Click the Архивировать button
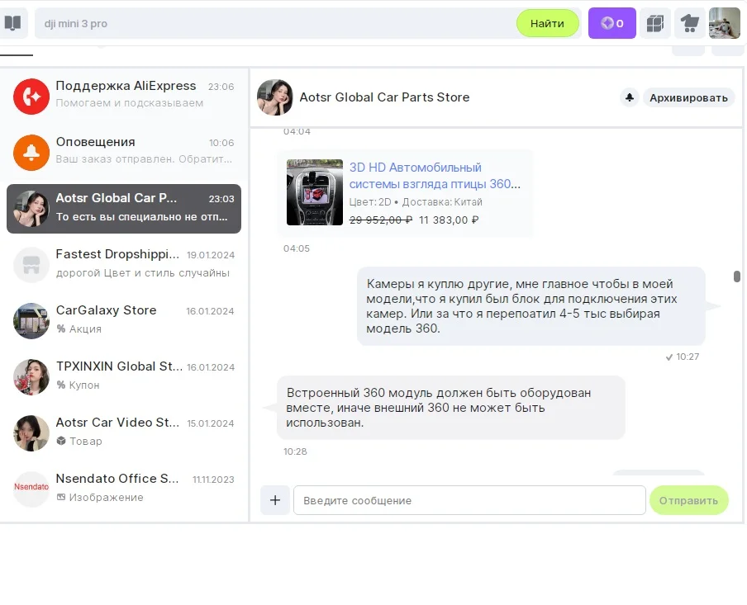 [x=689, y=97]
